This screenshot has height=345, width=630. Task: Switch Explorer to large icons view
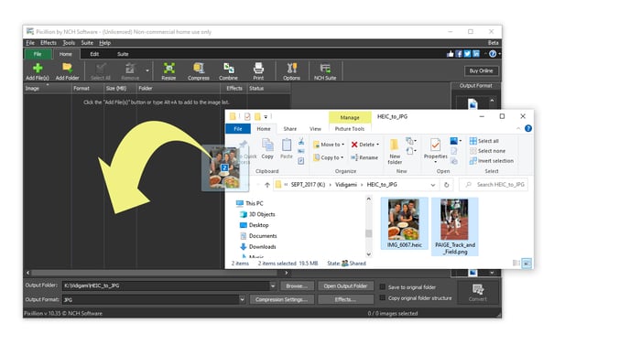point(527,263)
